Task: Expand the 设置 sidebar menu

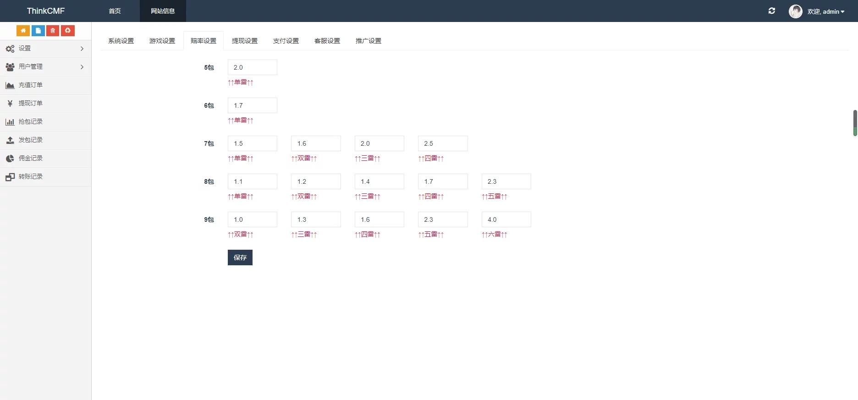Action: point(45,49)
